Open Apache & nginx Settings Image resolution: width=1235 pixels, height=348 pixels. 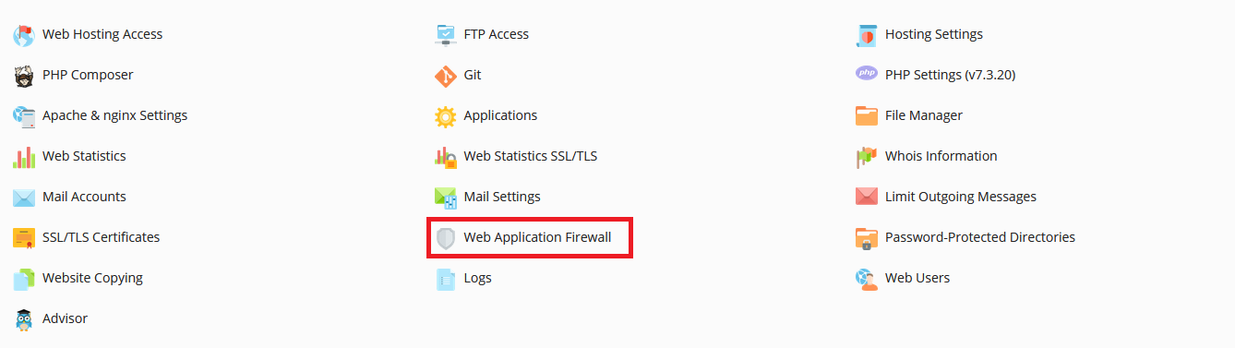click(x=115, y=115)
